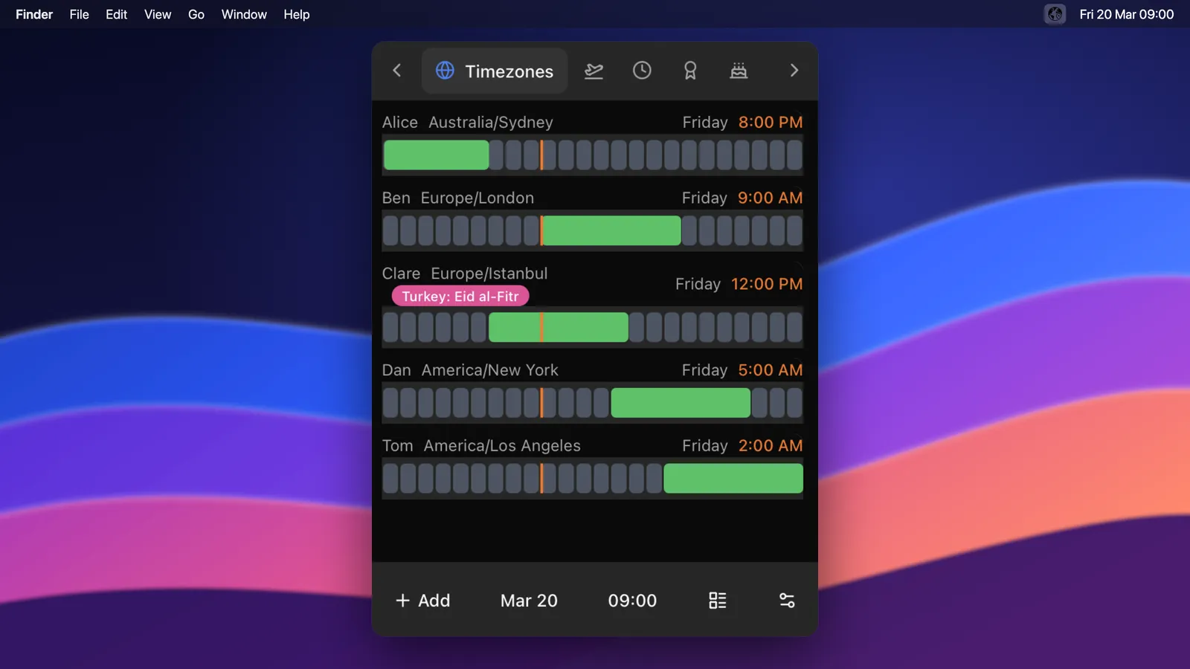Switch to the flights tab icon
Viewport: 1190px width, 669px height.
tap(594, 71)
